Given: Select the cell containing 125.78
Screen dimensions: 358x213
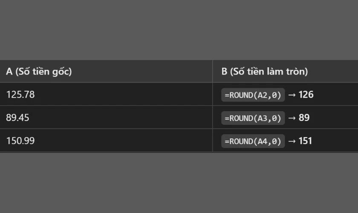Looking at the screenshot, I should pos(20,95).
